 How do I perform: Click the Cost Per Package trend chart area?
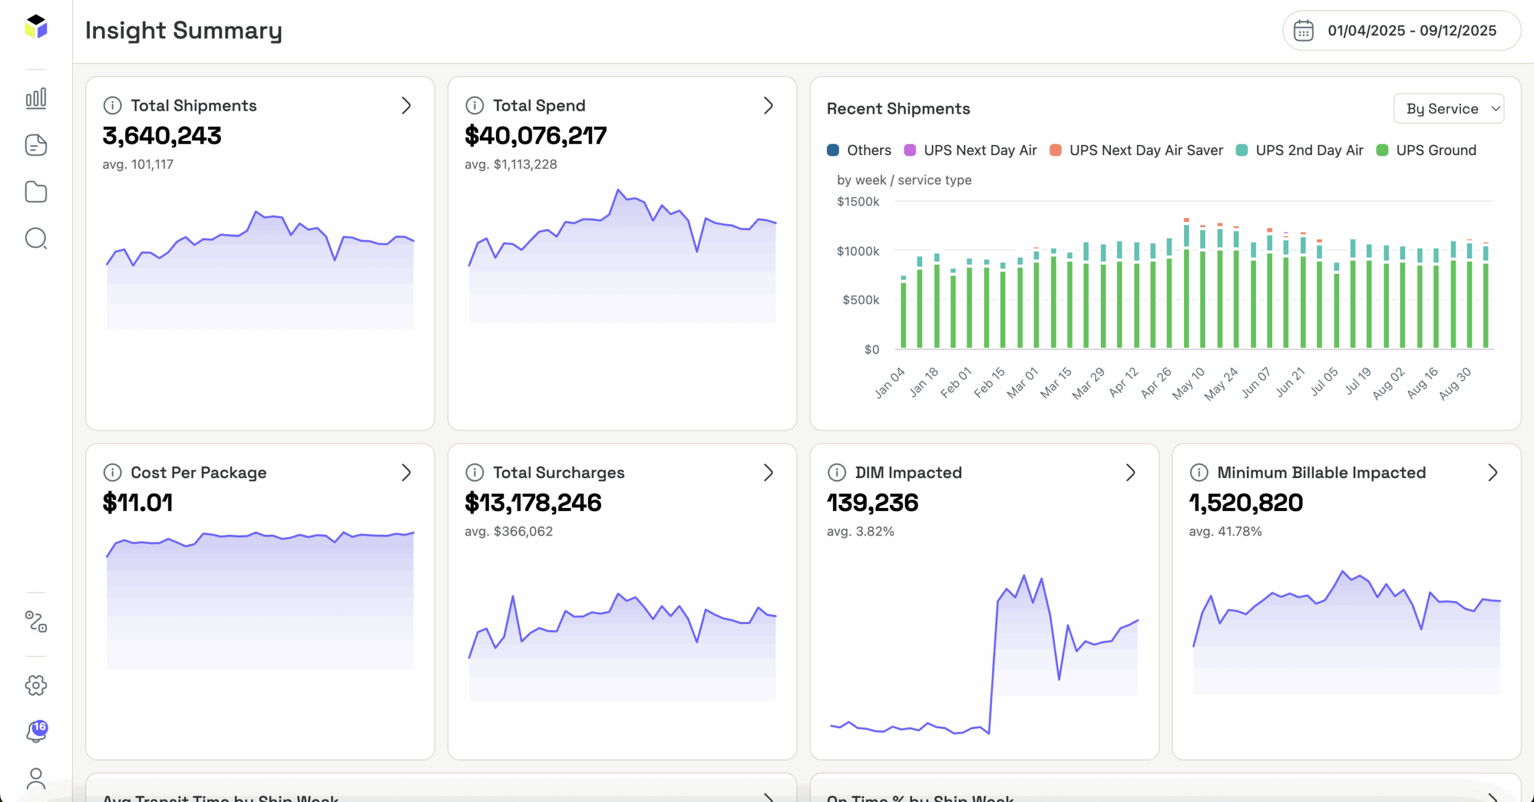click(x=259, y=599)
